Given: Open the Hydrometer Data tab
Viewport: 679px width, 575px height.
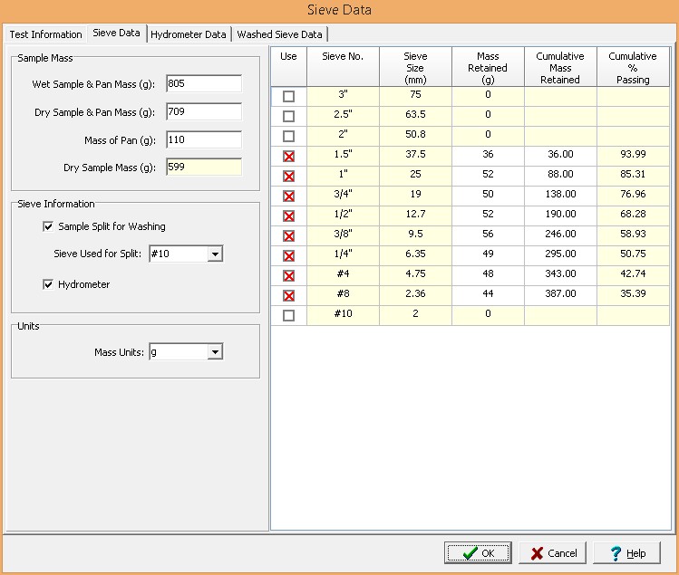Looking at the screenshot, I should (189, 34).
